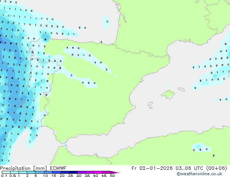Pick the 10–15 mm legend swatch
Image resolution: width=230 pixels, height=177 pixels.
(x=48, y=172)
